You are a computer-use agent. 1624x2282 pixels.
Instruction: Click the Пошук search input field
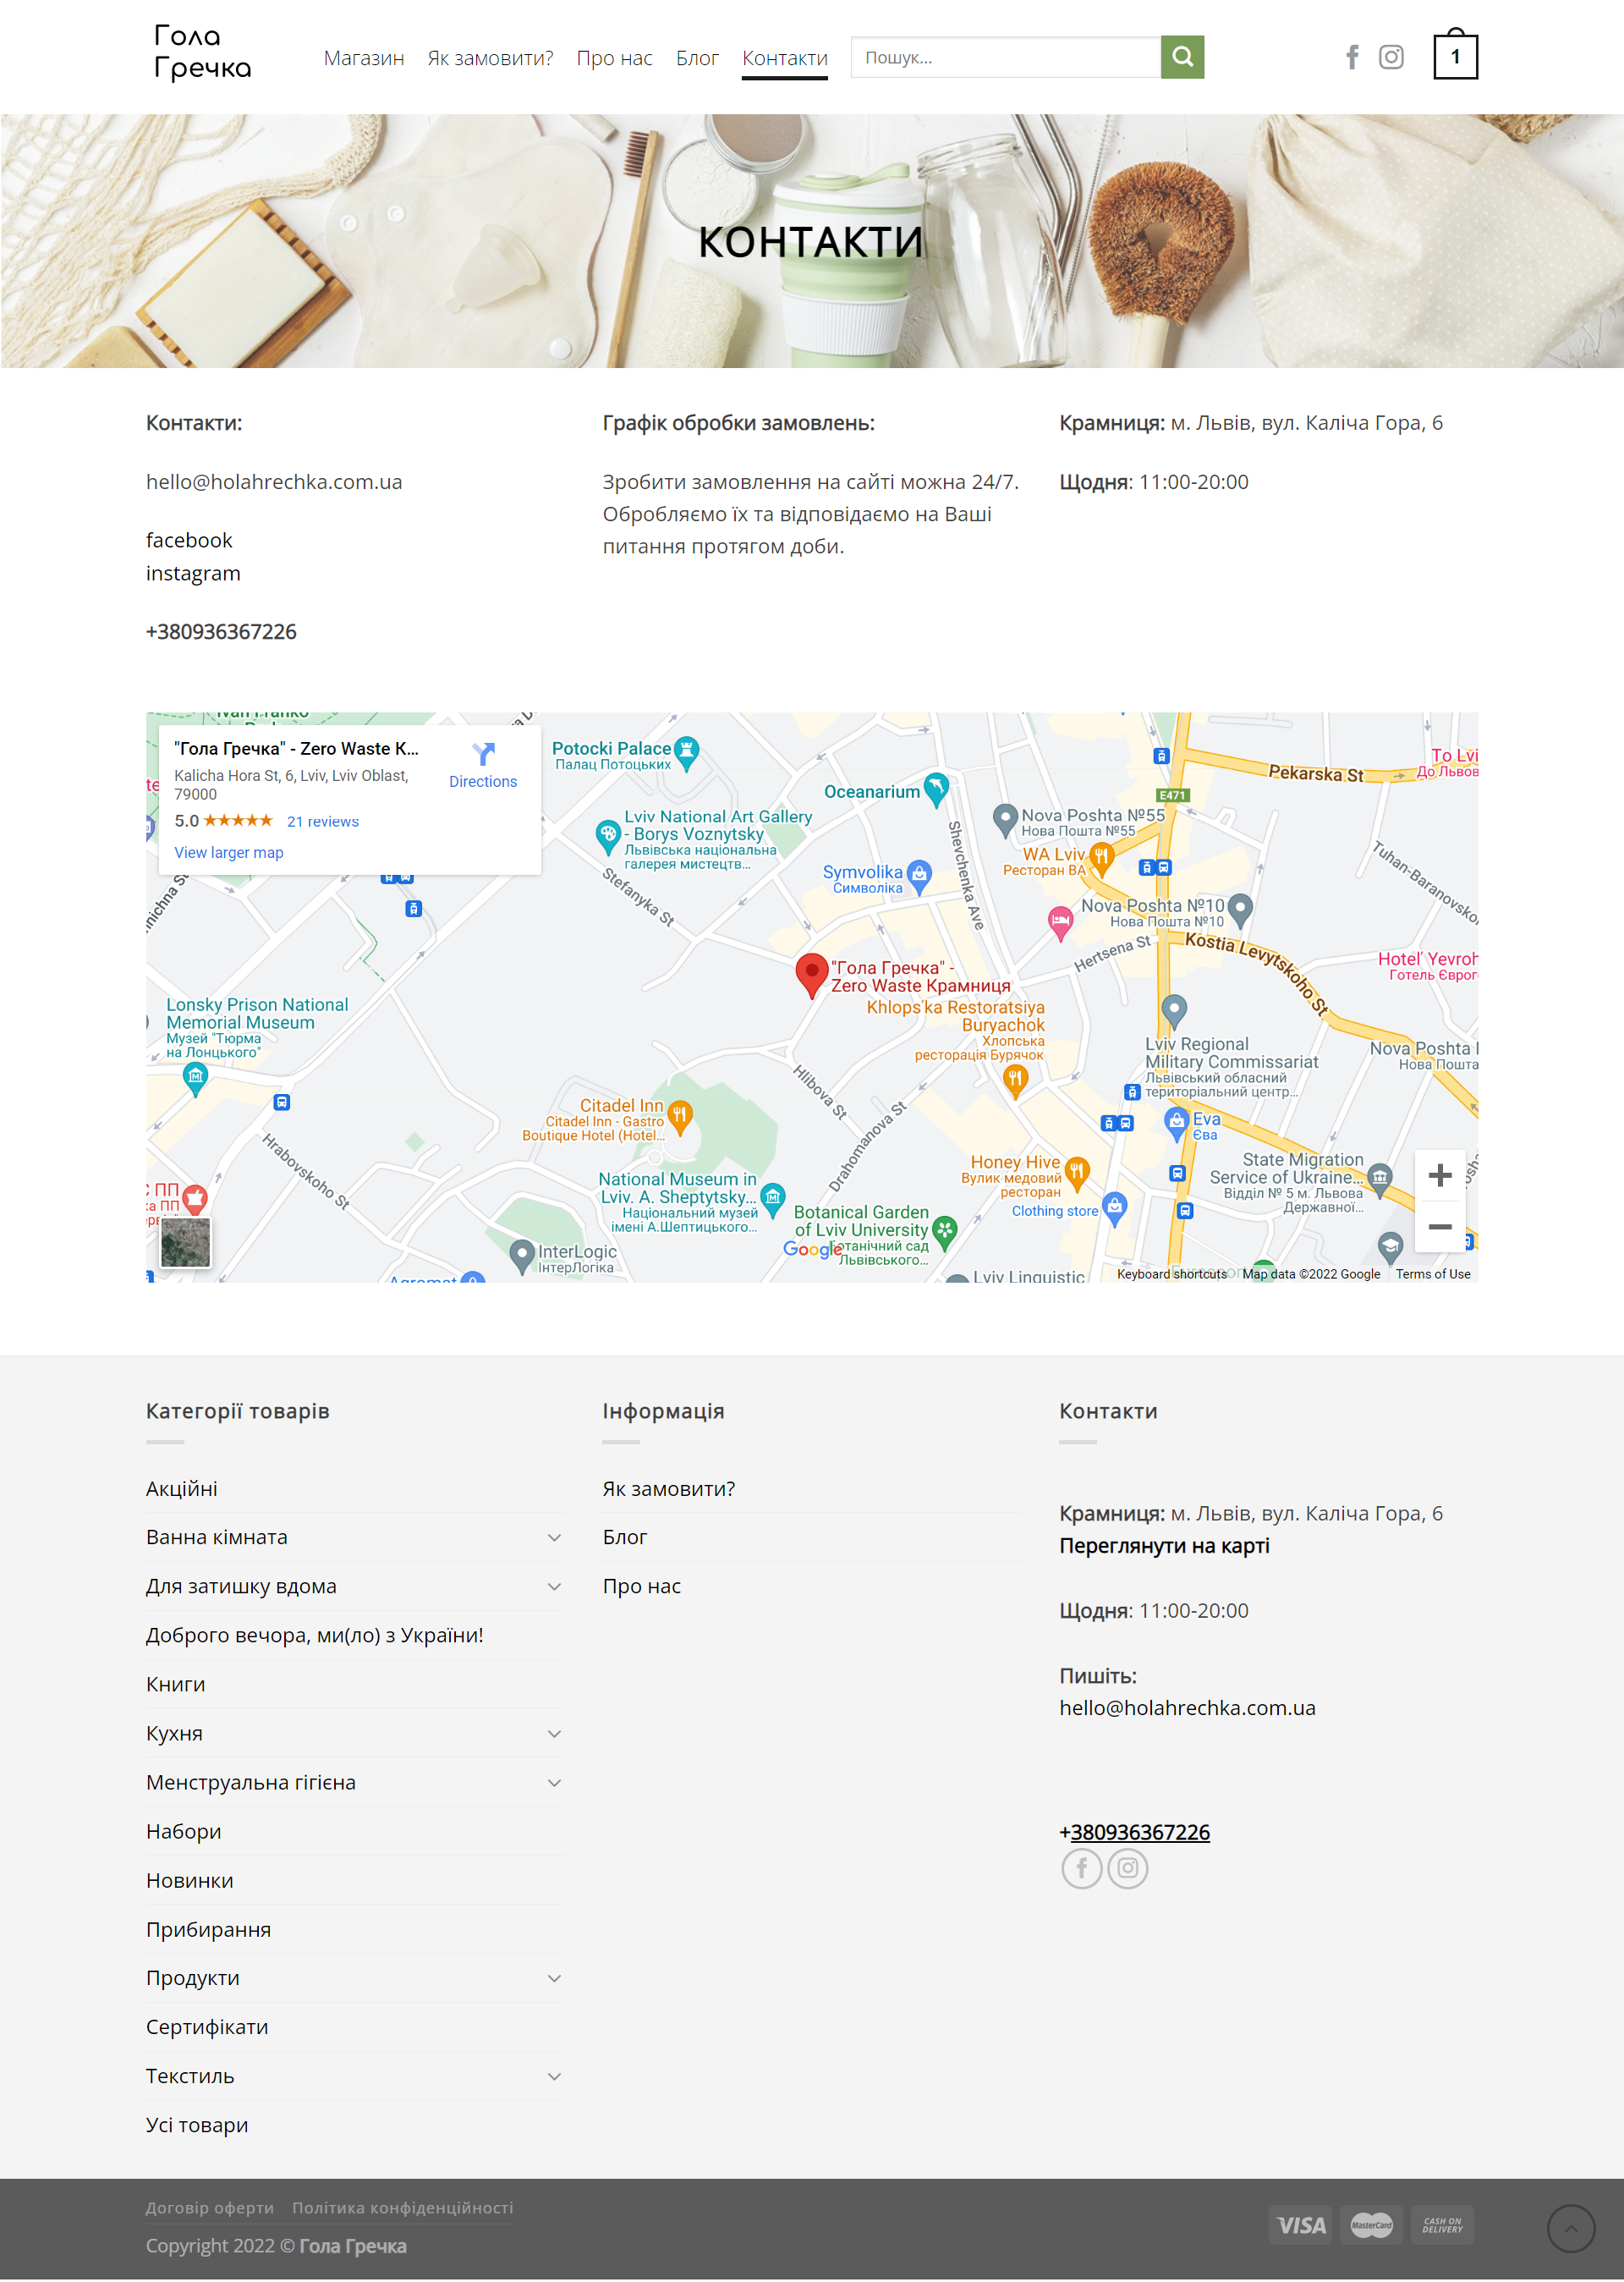(x=1005, y=57)
